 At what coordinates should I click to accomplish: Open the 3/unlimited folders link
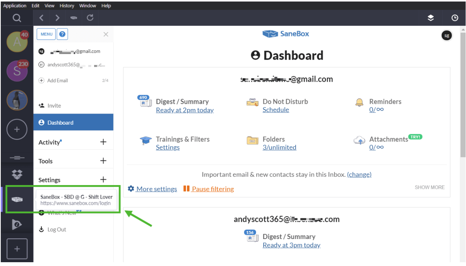click(279, 147)
